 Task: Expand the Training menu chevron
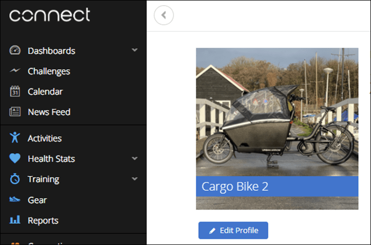pyautogui.click(x=135, y=179)
